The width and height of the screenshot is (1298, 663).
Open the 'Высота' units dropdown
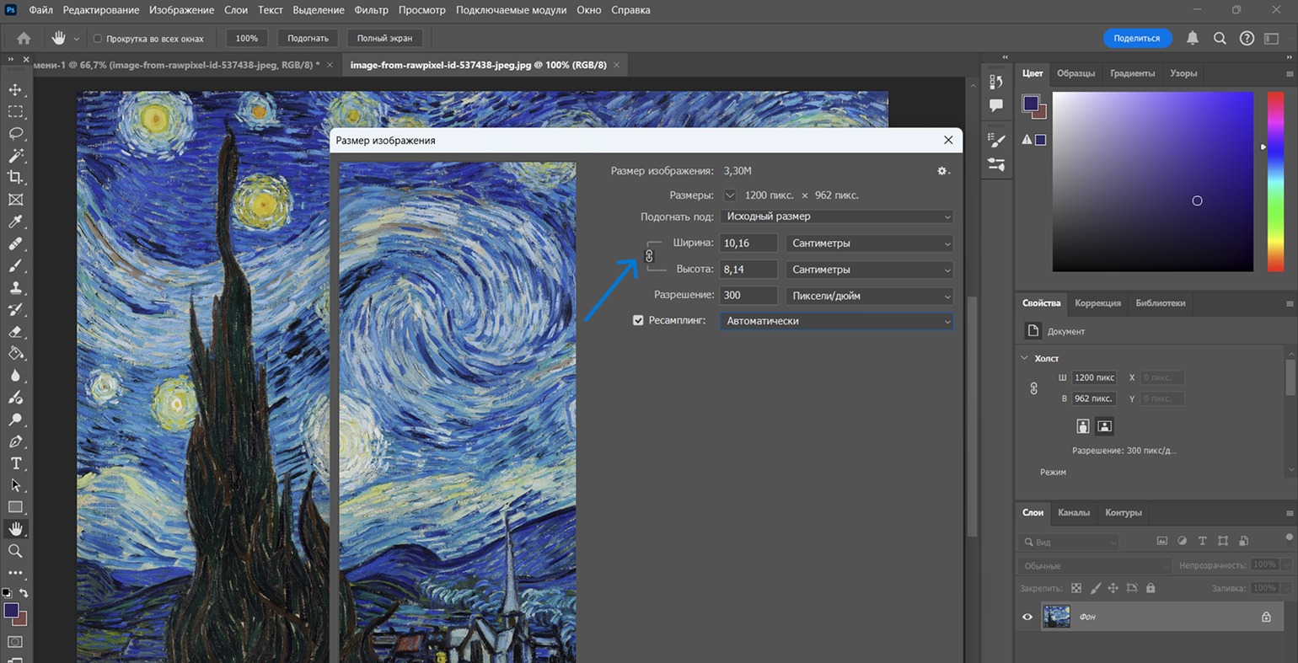click(x=870, y=270)
